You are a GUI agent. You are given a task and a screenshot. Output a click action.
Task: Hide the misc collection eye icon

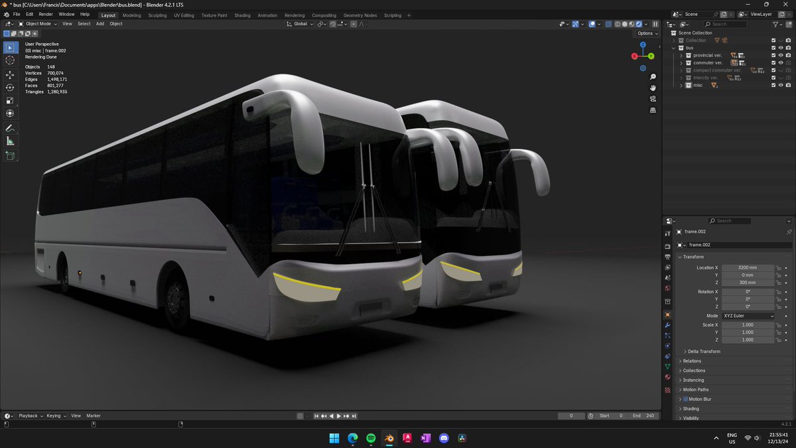point(781,85)
